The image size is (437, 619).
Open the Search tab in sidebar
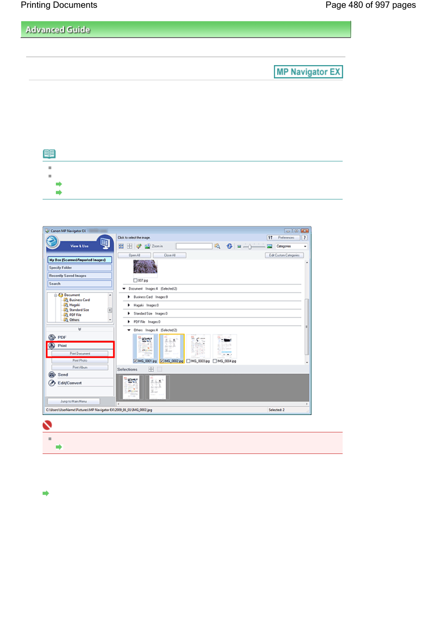(x=80, y=284)
